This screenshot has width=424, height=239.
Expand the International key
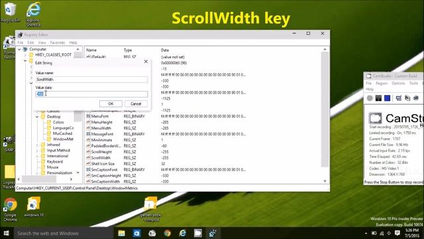(x=37, y=156)
